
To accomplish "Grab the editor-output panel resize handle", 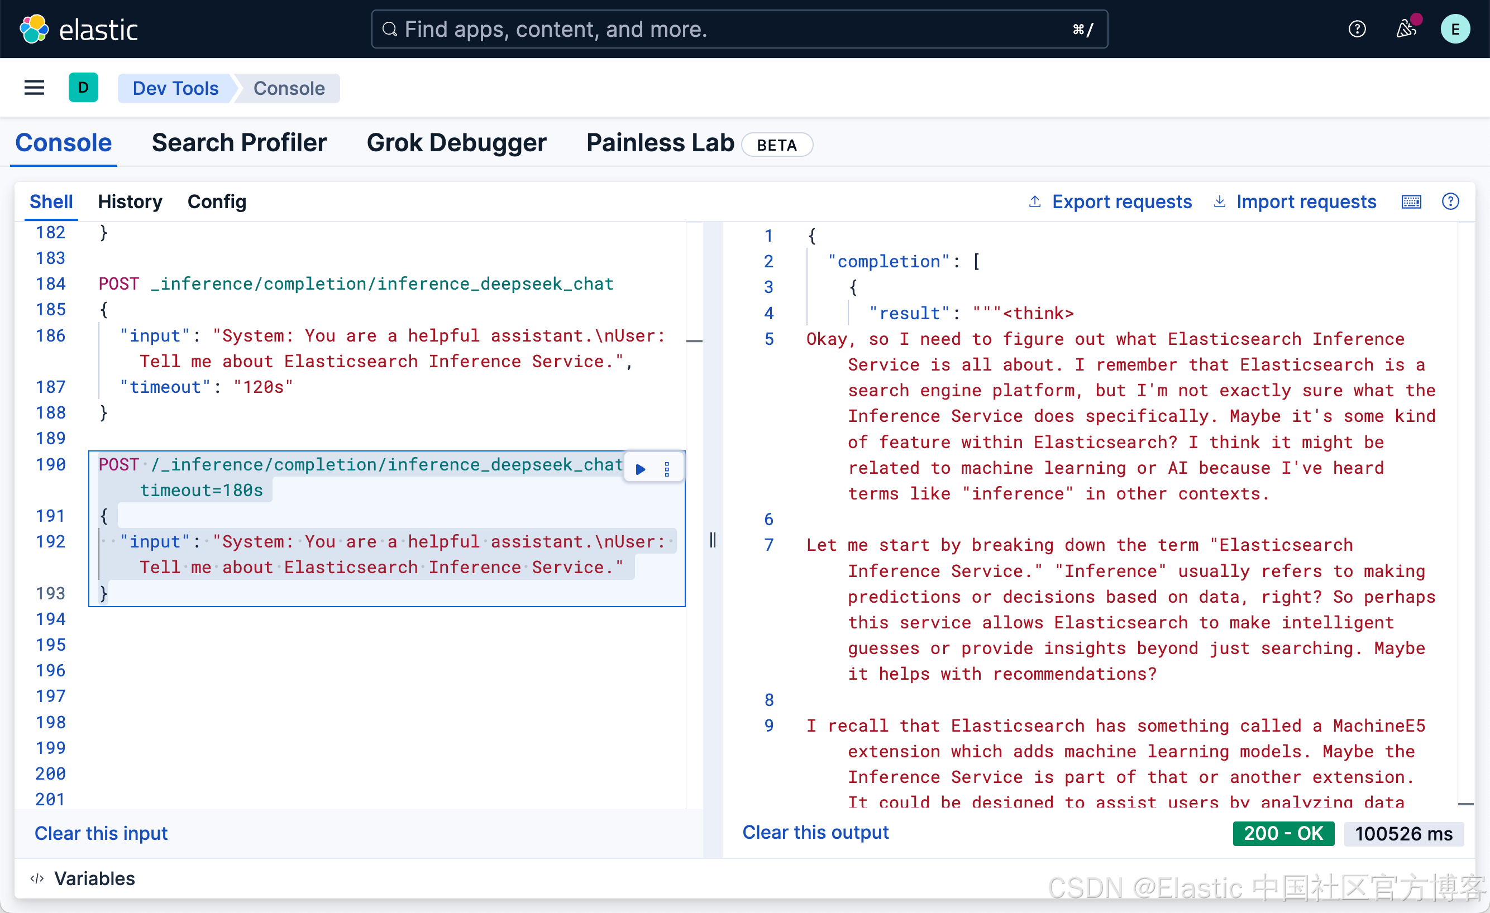I will click(713, 540).
